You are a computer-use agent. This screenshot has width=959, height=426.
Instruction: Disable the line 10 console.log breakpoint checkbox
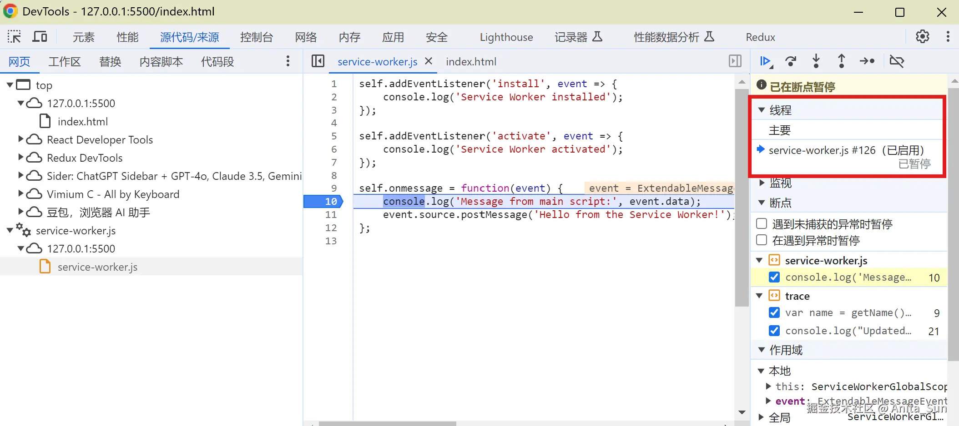click(x=774, y=277)
